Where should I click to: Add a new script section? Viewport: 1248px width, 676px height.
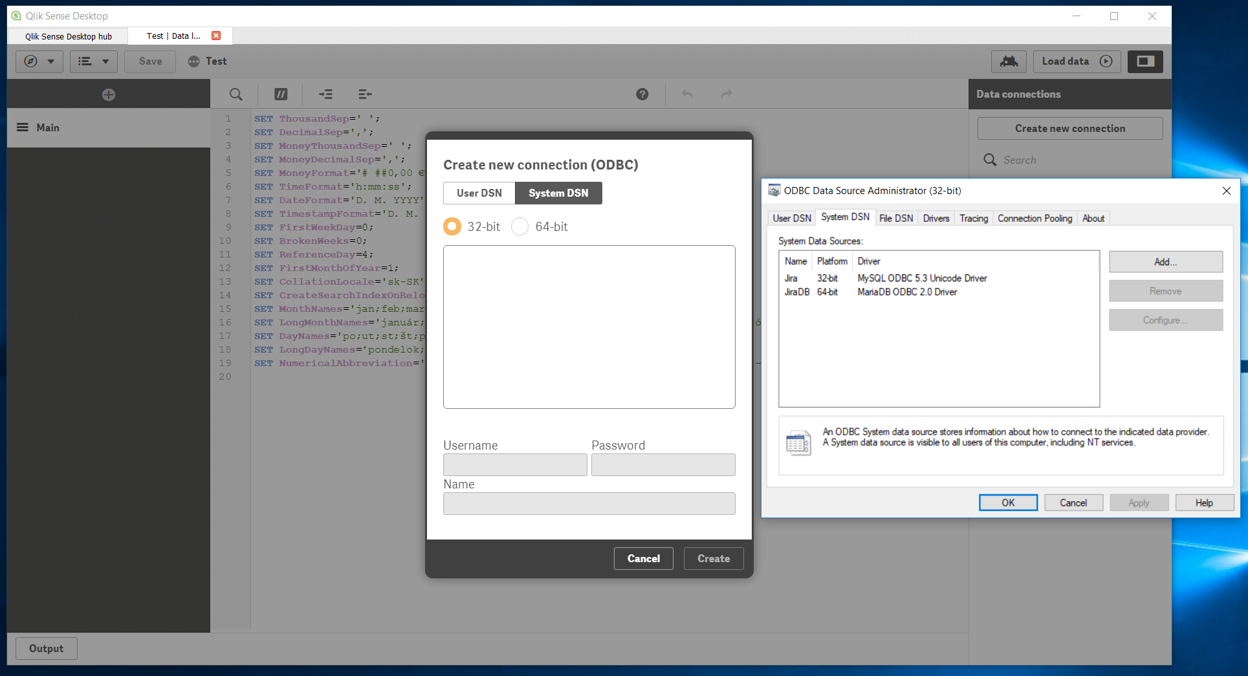(109, 94)
